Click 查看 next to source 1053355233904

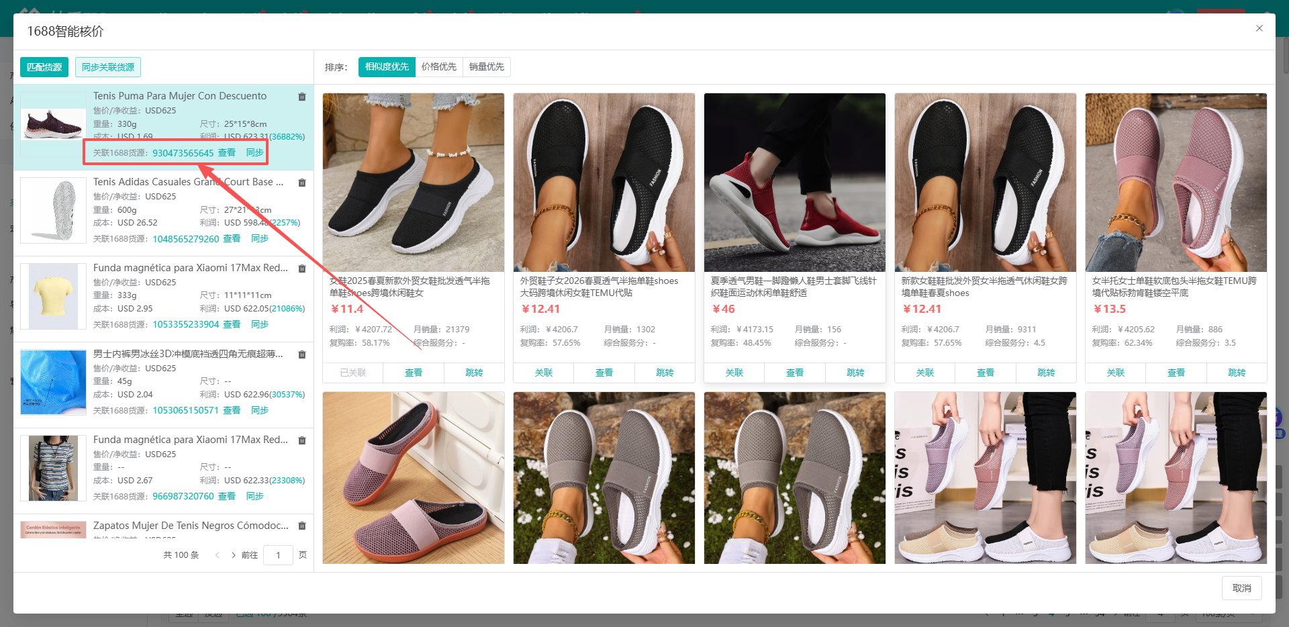click(x=232, y=325)
